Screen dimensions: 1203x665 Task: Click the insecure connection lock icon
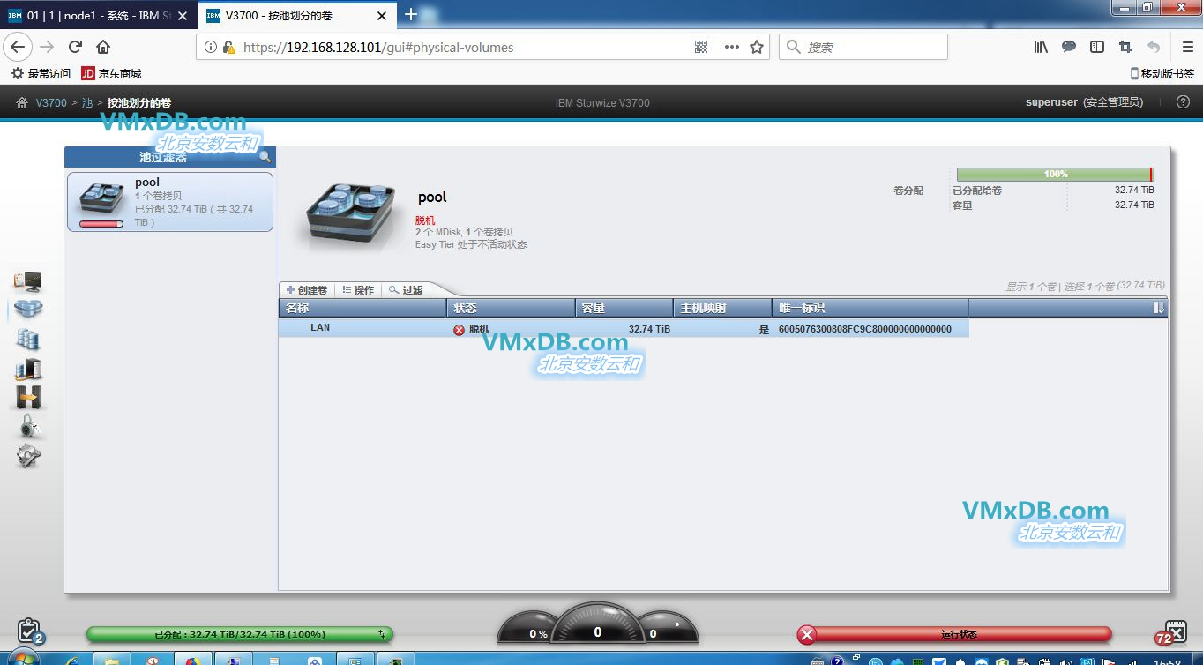tap(228, 48)
